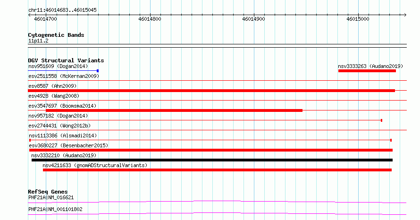This screenshot has width=420, height=220.
Task: Click the red esv3680227 variant bar
Action: click(211, 150)
